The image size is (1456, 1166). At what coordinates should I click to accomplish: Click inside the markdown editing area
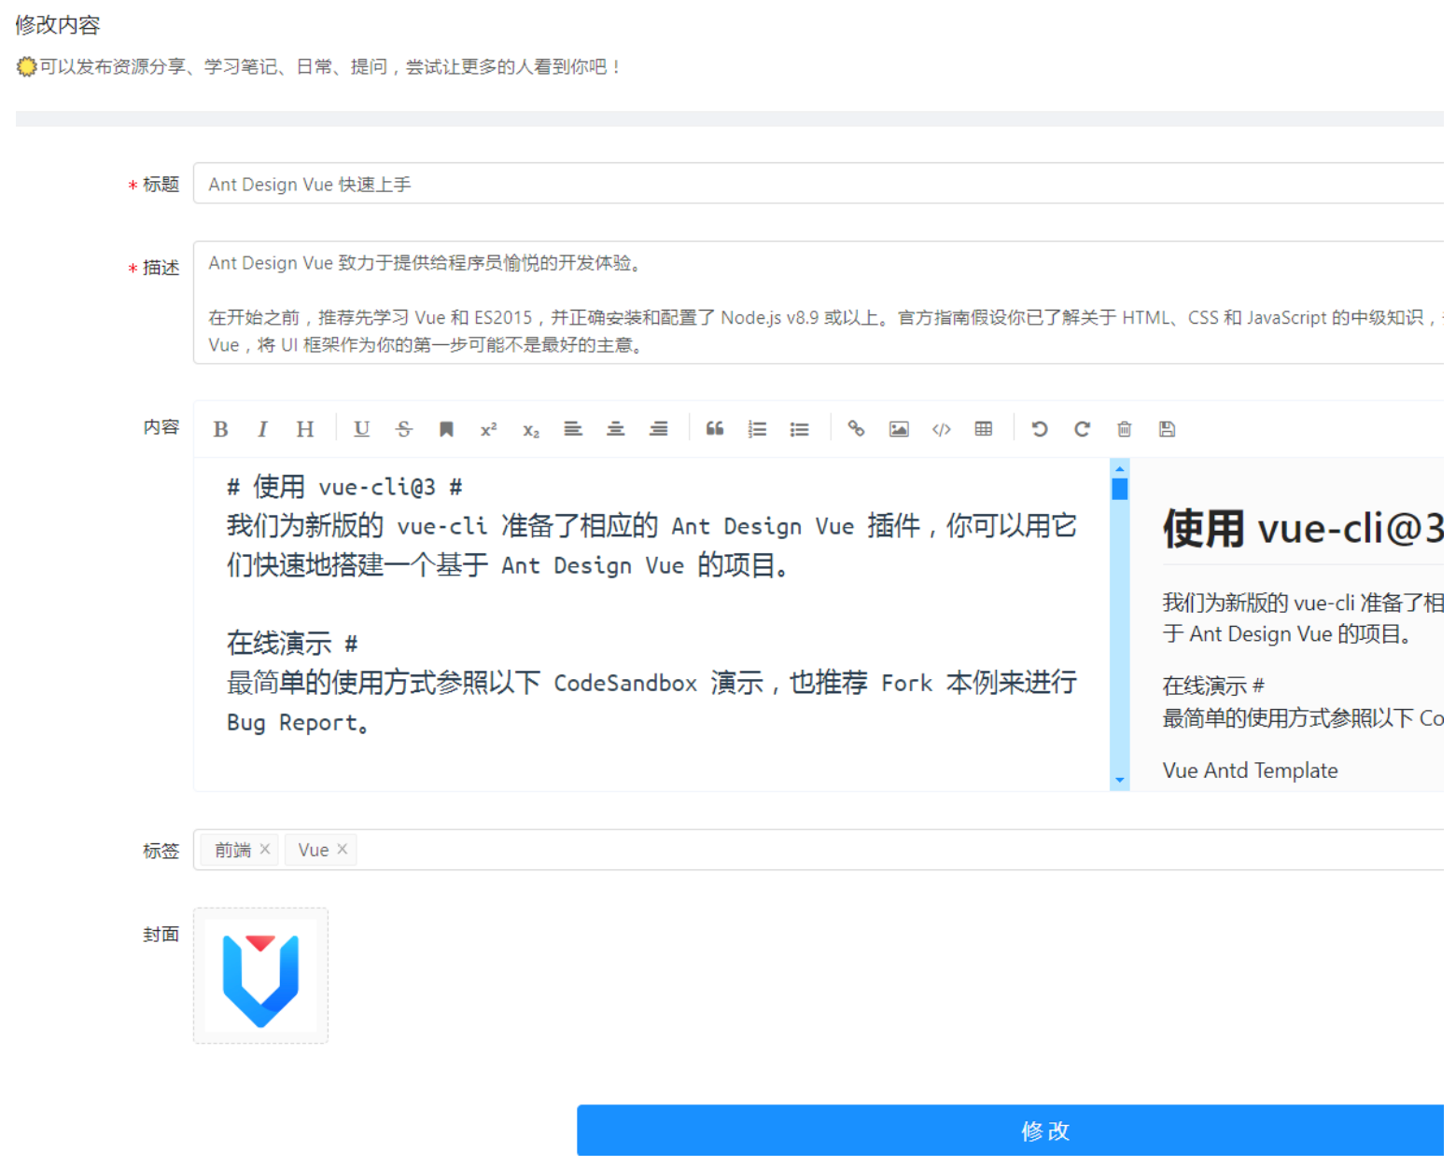pos(651,624)
